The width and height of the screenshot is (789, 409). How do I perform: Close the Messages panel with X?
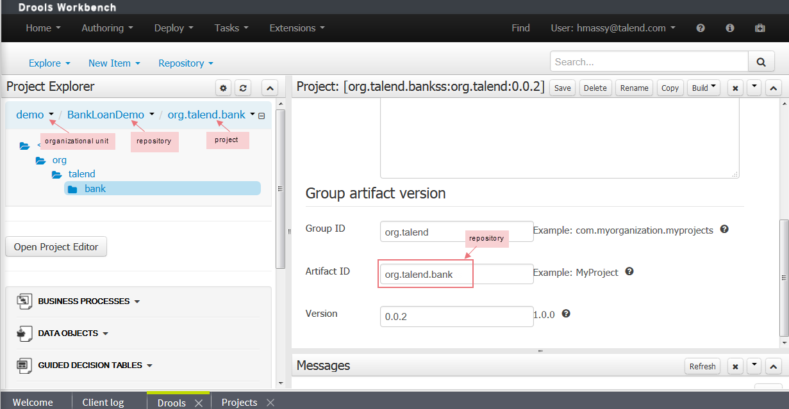pos(736,366)
